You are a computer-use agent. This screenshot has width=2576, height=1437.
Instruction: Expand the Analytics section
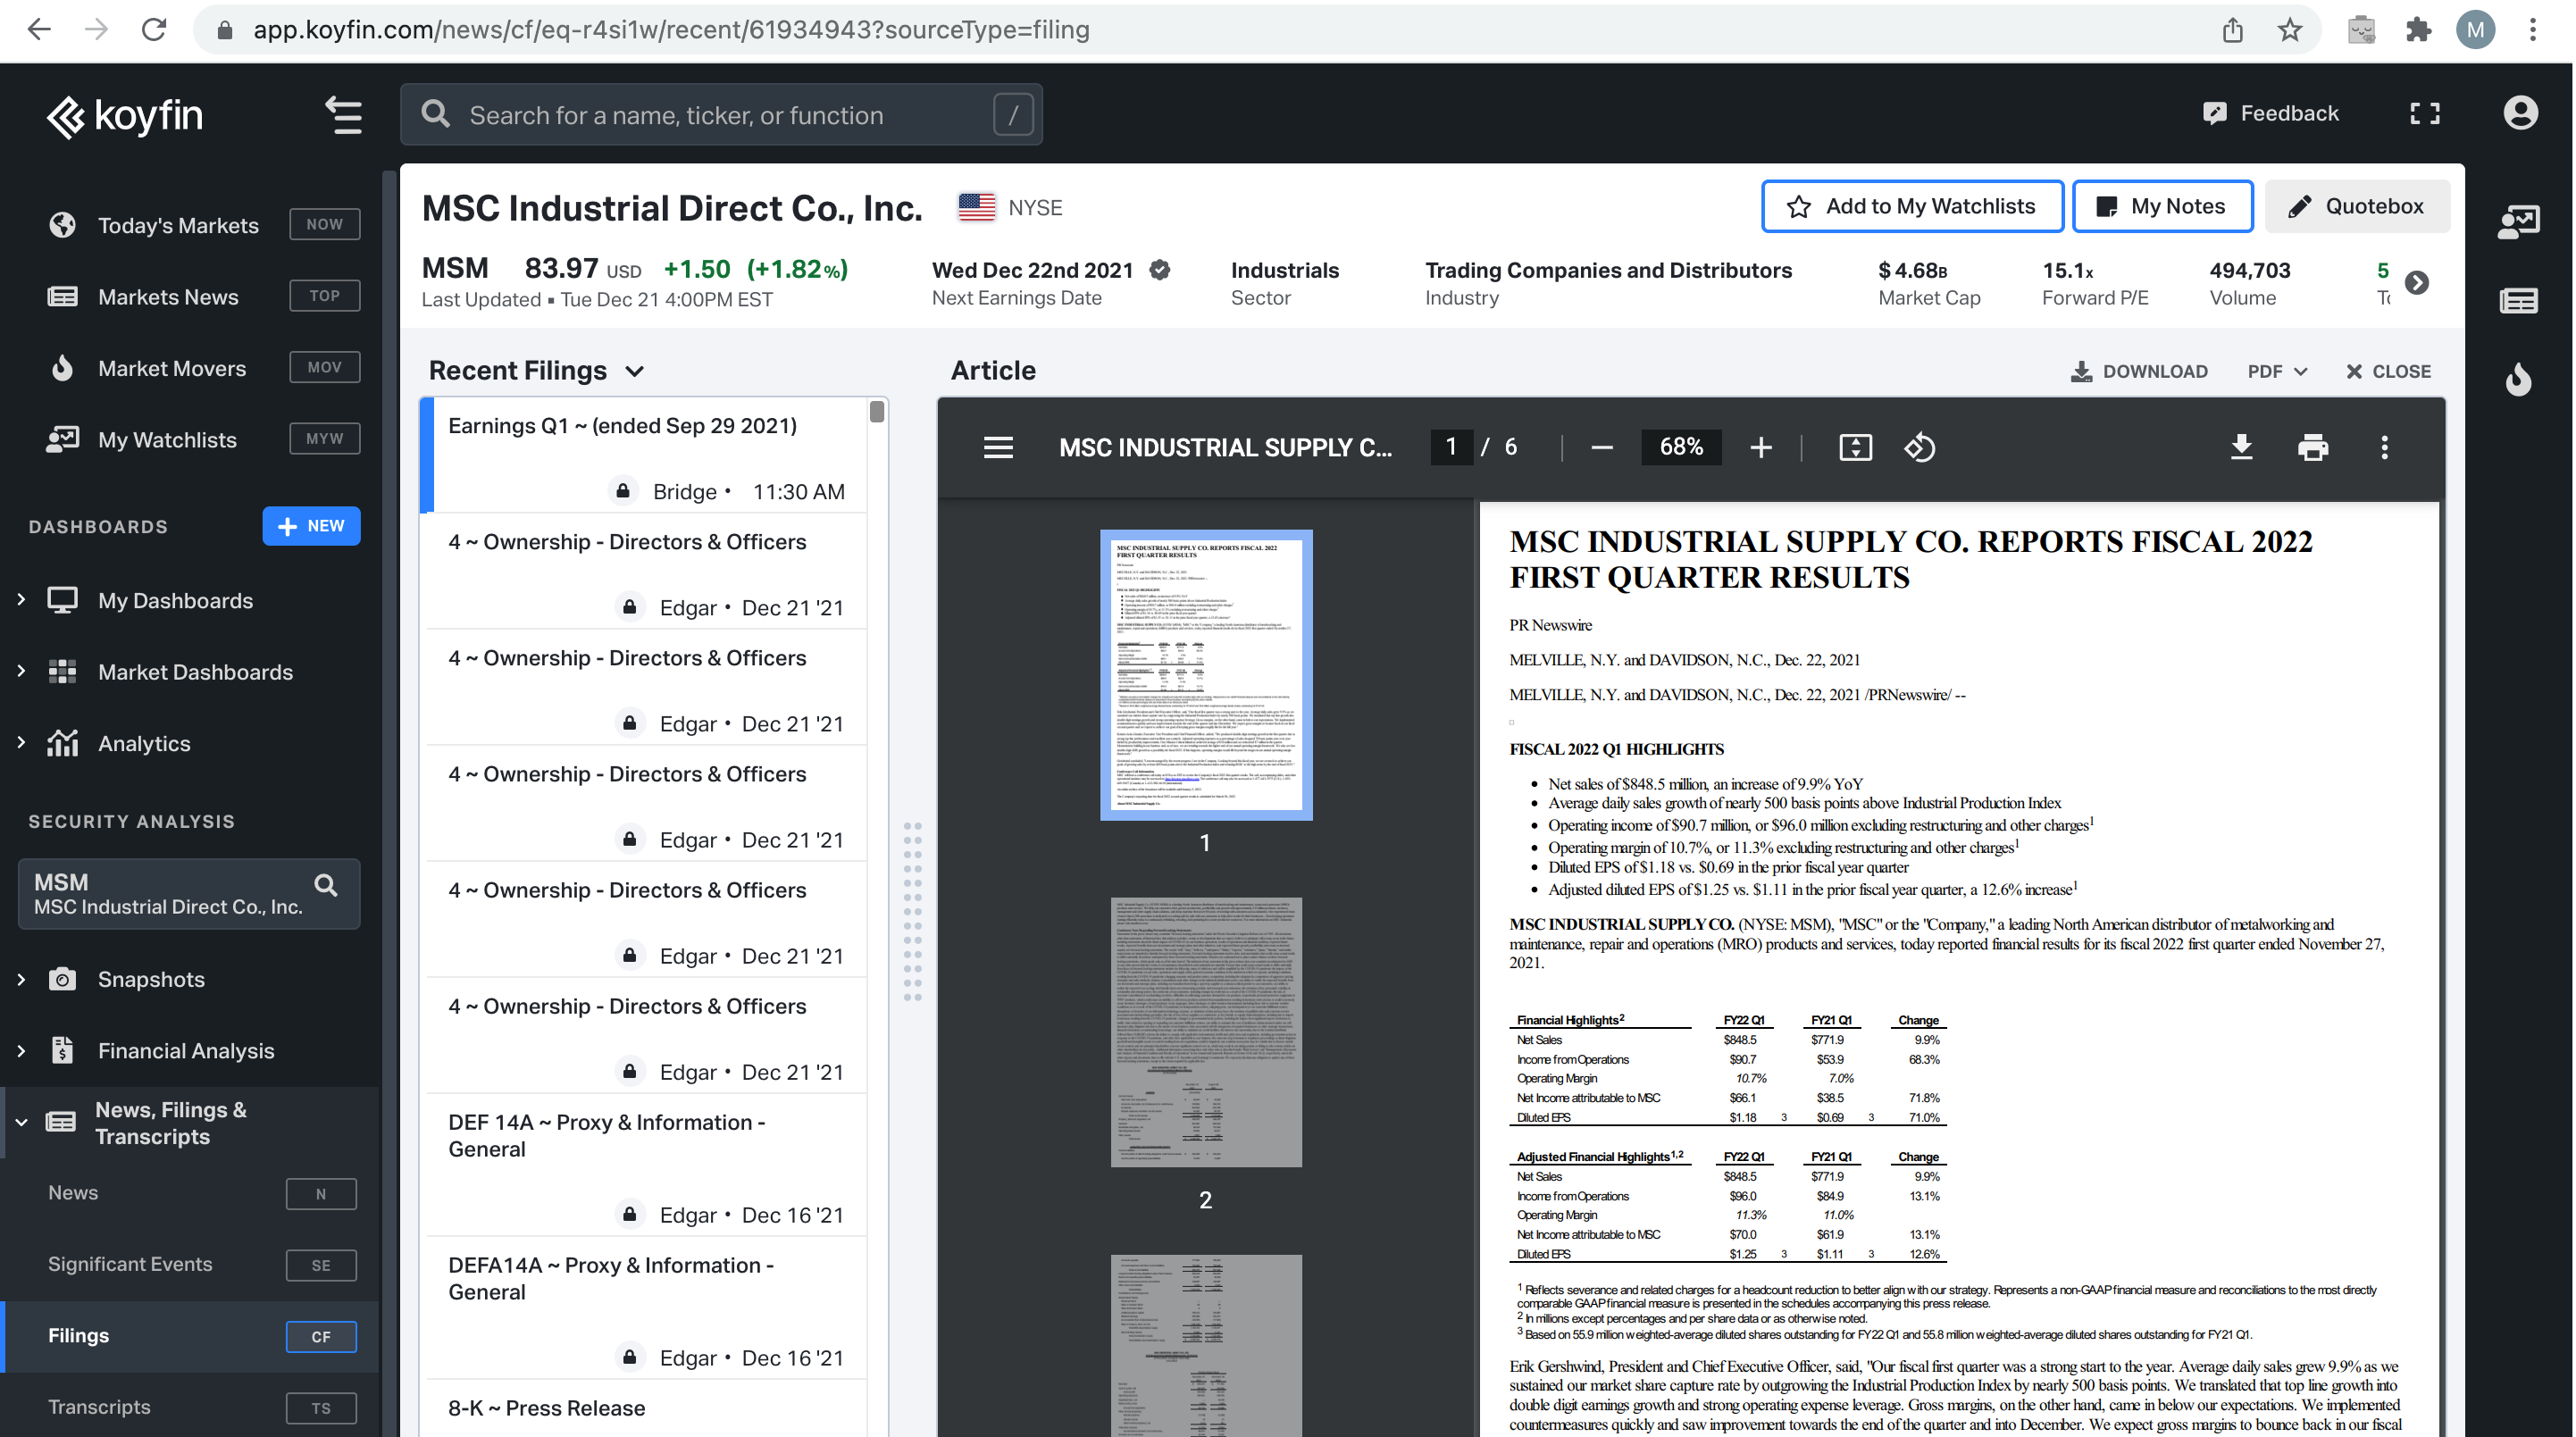click(x=21, y=743)
